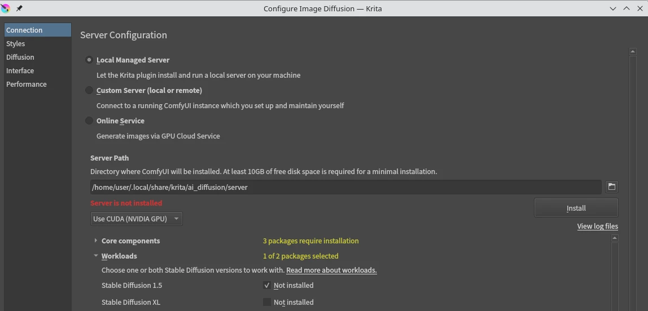The image size is (648, 311).
Task: Uncheck Stable Diffusion 1.5 workload
Action: 267,286
